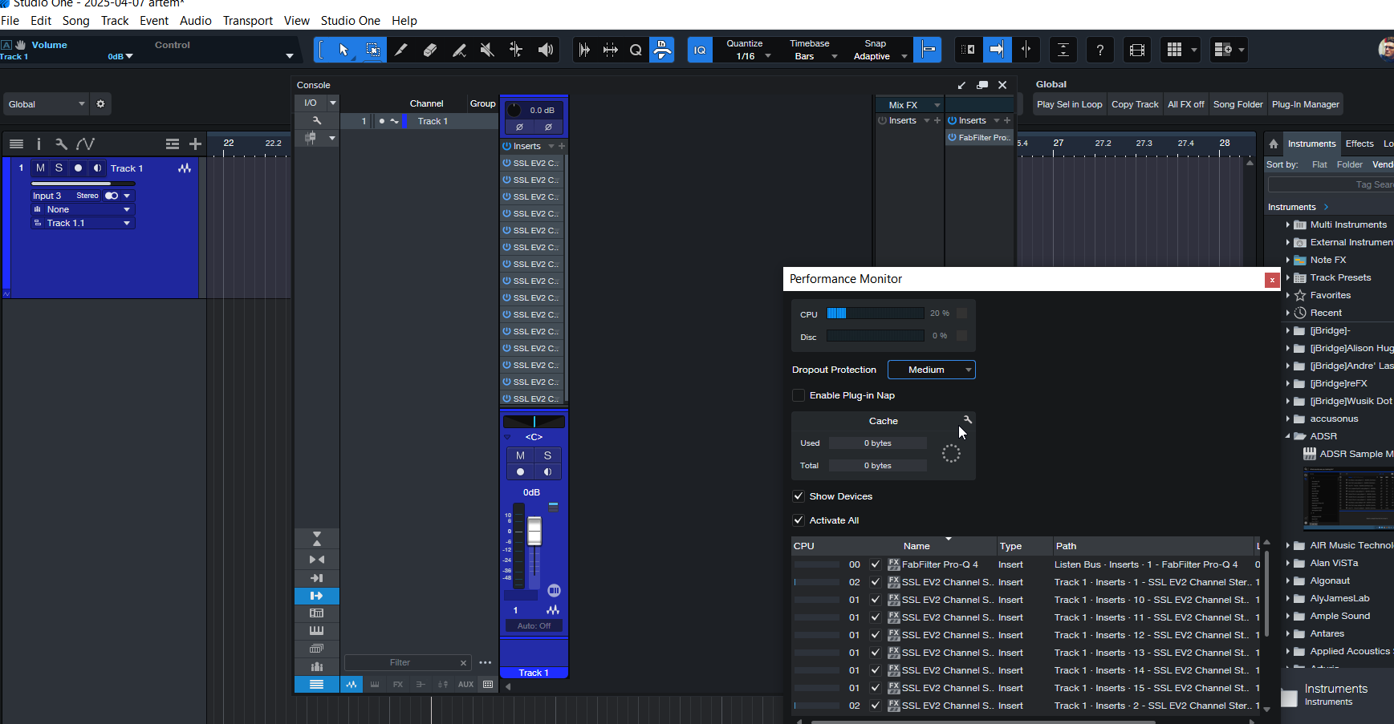Image resolution: width=1394 pixels, height=724 pixels.
Task: Click the Add Tracks plus icon
Action: [195, 144]
